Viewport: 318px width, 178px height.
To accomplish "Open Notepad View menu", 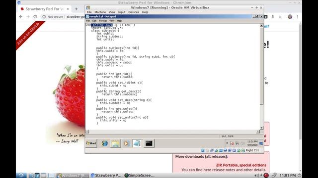I will coord(112,21).
